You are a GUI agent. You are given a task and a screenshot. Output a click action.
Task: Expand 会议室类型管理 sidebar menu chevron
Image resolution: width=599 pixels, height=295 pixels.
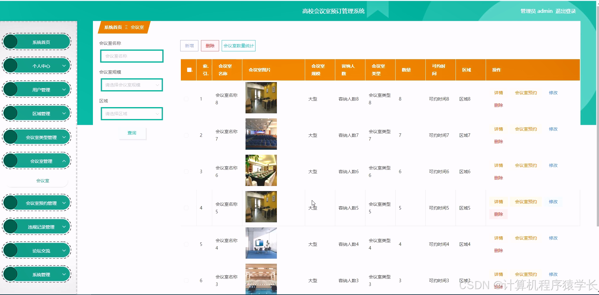tap(64, 137)
